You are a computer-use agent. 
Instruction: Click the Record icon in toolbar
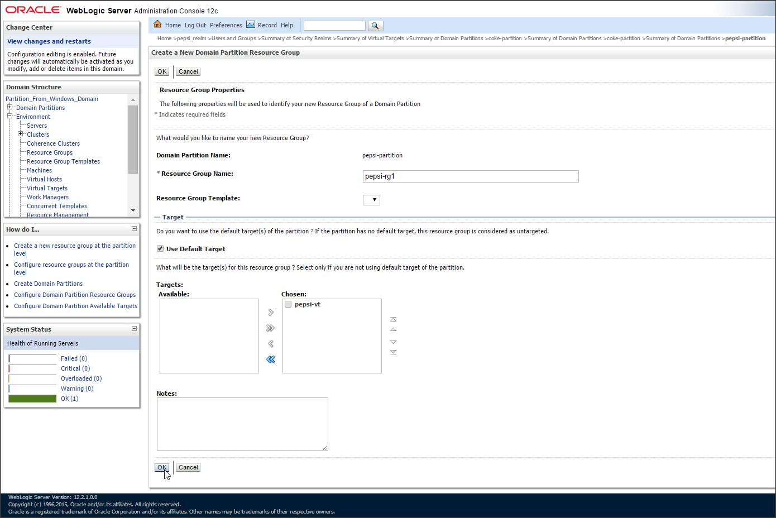251,25
